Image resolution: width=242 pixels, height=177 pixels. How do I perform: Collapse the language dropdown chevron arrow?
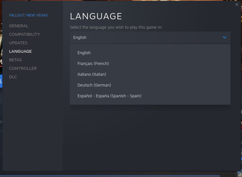[224, 37]
